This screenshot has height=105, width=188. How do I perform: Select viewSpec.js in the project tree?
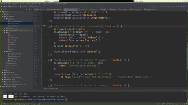click(14, 26)
